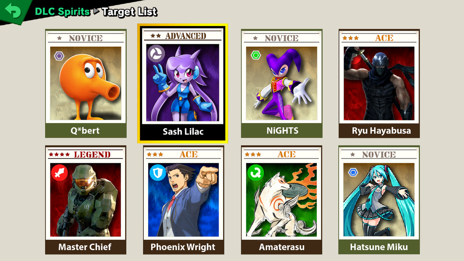Image resolution: width=464 pixels, height=261 pixels.
Task: Click the blue type badge on Hatsune Miku card
Action: tap(353, 172)
